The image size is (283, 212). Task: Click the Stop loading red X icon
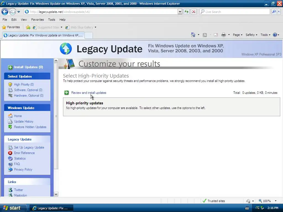pyautogui.click(x=194, y=12)
